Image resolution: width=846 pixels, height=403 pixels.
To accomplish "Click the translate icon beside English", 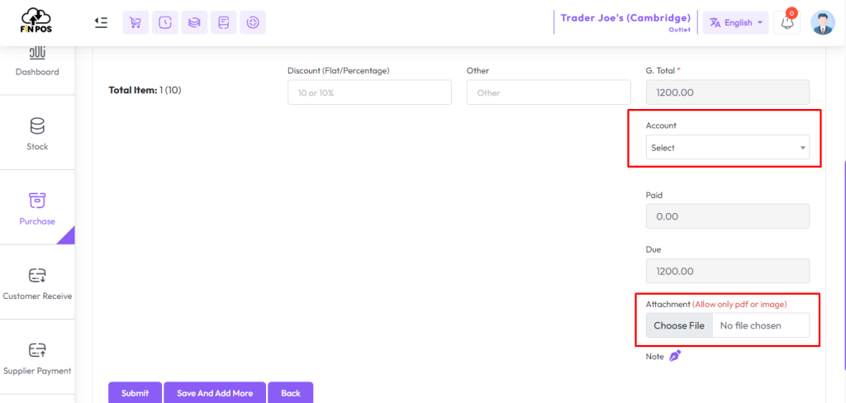I will coord(715,22).
